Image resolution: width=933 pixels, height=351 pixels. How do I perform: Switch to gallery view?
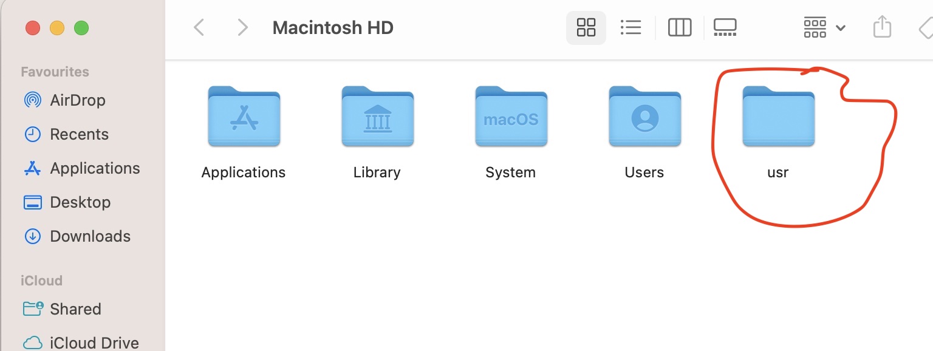(725, 27)
